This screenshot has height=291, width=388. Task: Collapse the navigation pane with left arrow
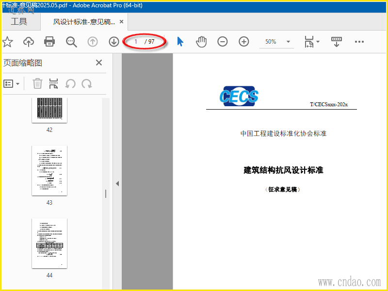[117, 183]
